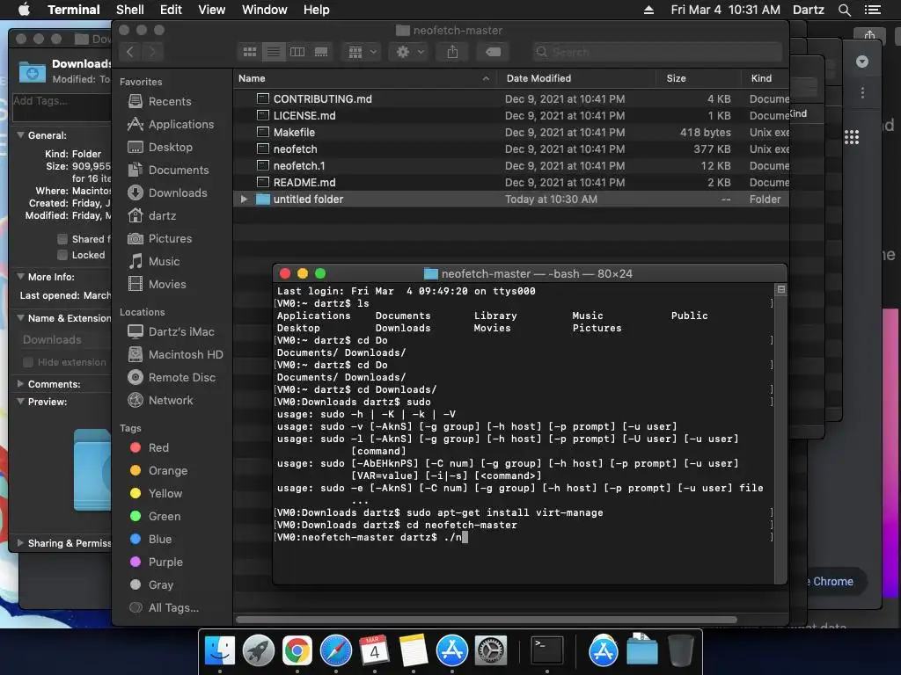The height and width of the screenshot is (675, 901).
Task: Open the Window menu
Action: click(264, 10)
